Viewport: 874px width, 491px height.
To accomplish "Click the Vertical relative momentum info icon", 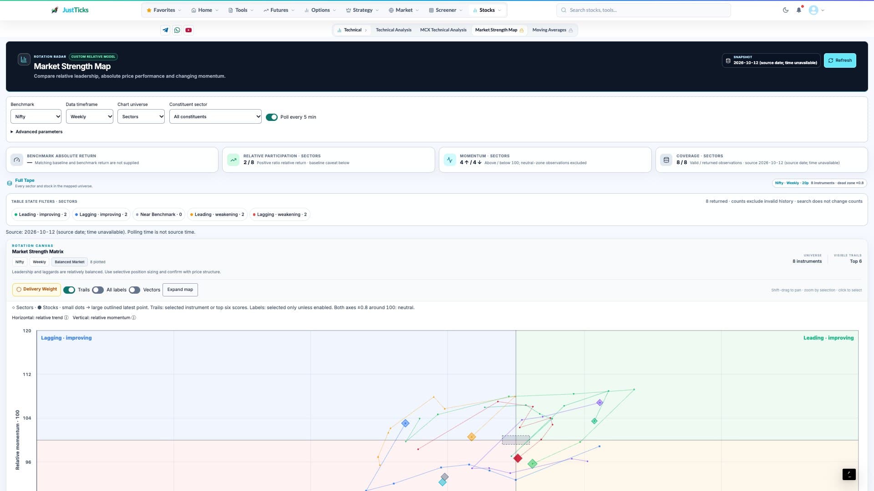I will tap(134, 318).
